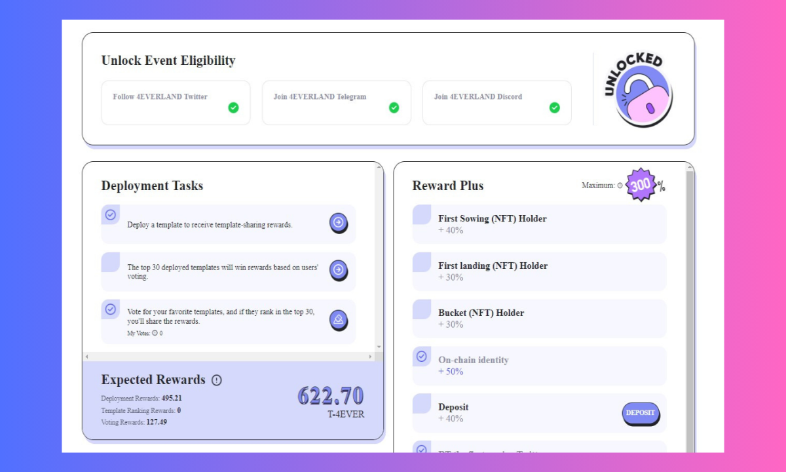Toggle checkmark on Deploy a template task
This screenshot has height=472, width=786.
[x=111, y=214]
